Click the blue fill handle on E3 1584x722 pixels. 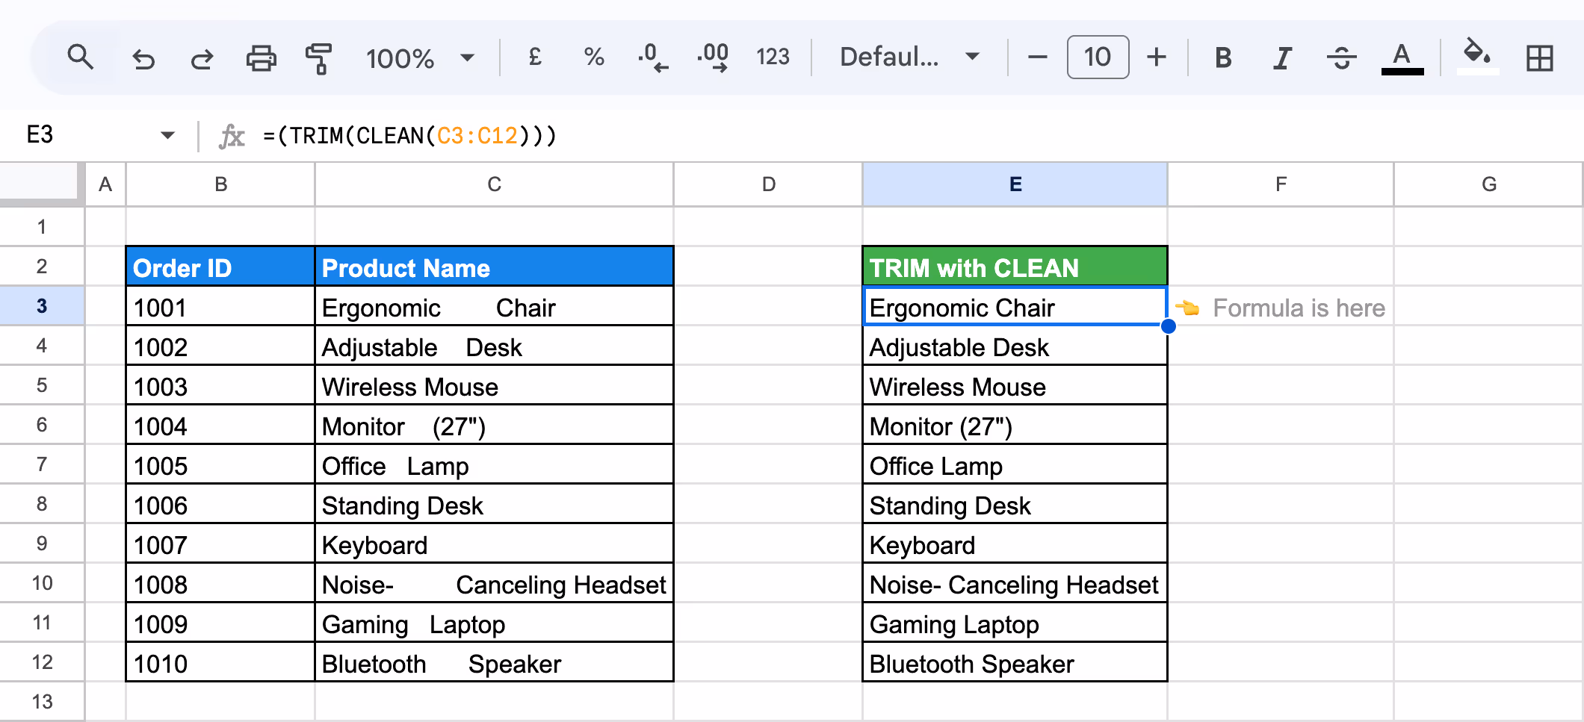pos(1168,326)
